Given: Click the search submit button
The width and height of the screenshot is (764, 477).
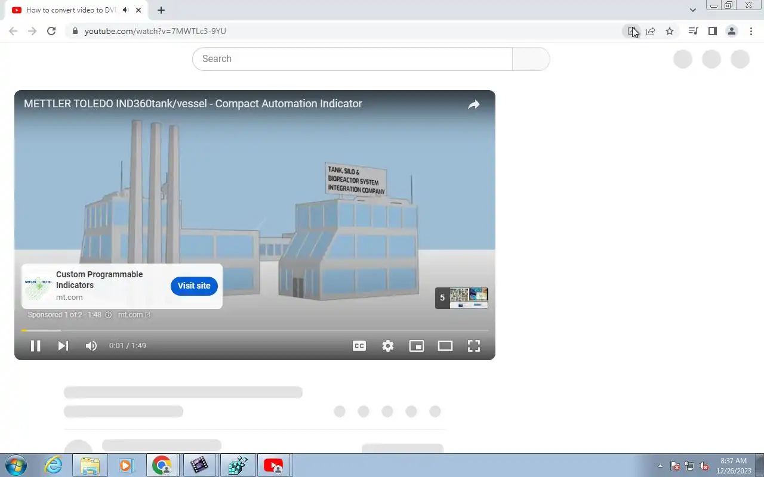Looking at the screenshot, I should [531, 59].
